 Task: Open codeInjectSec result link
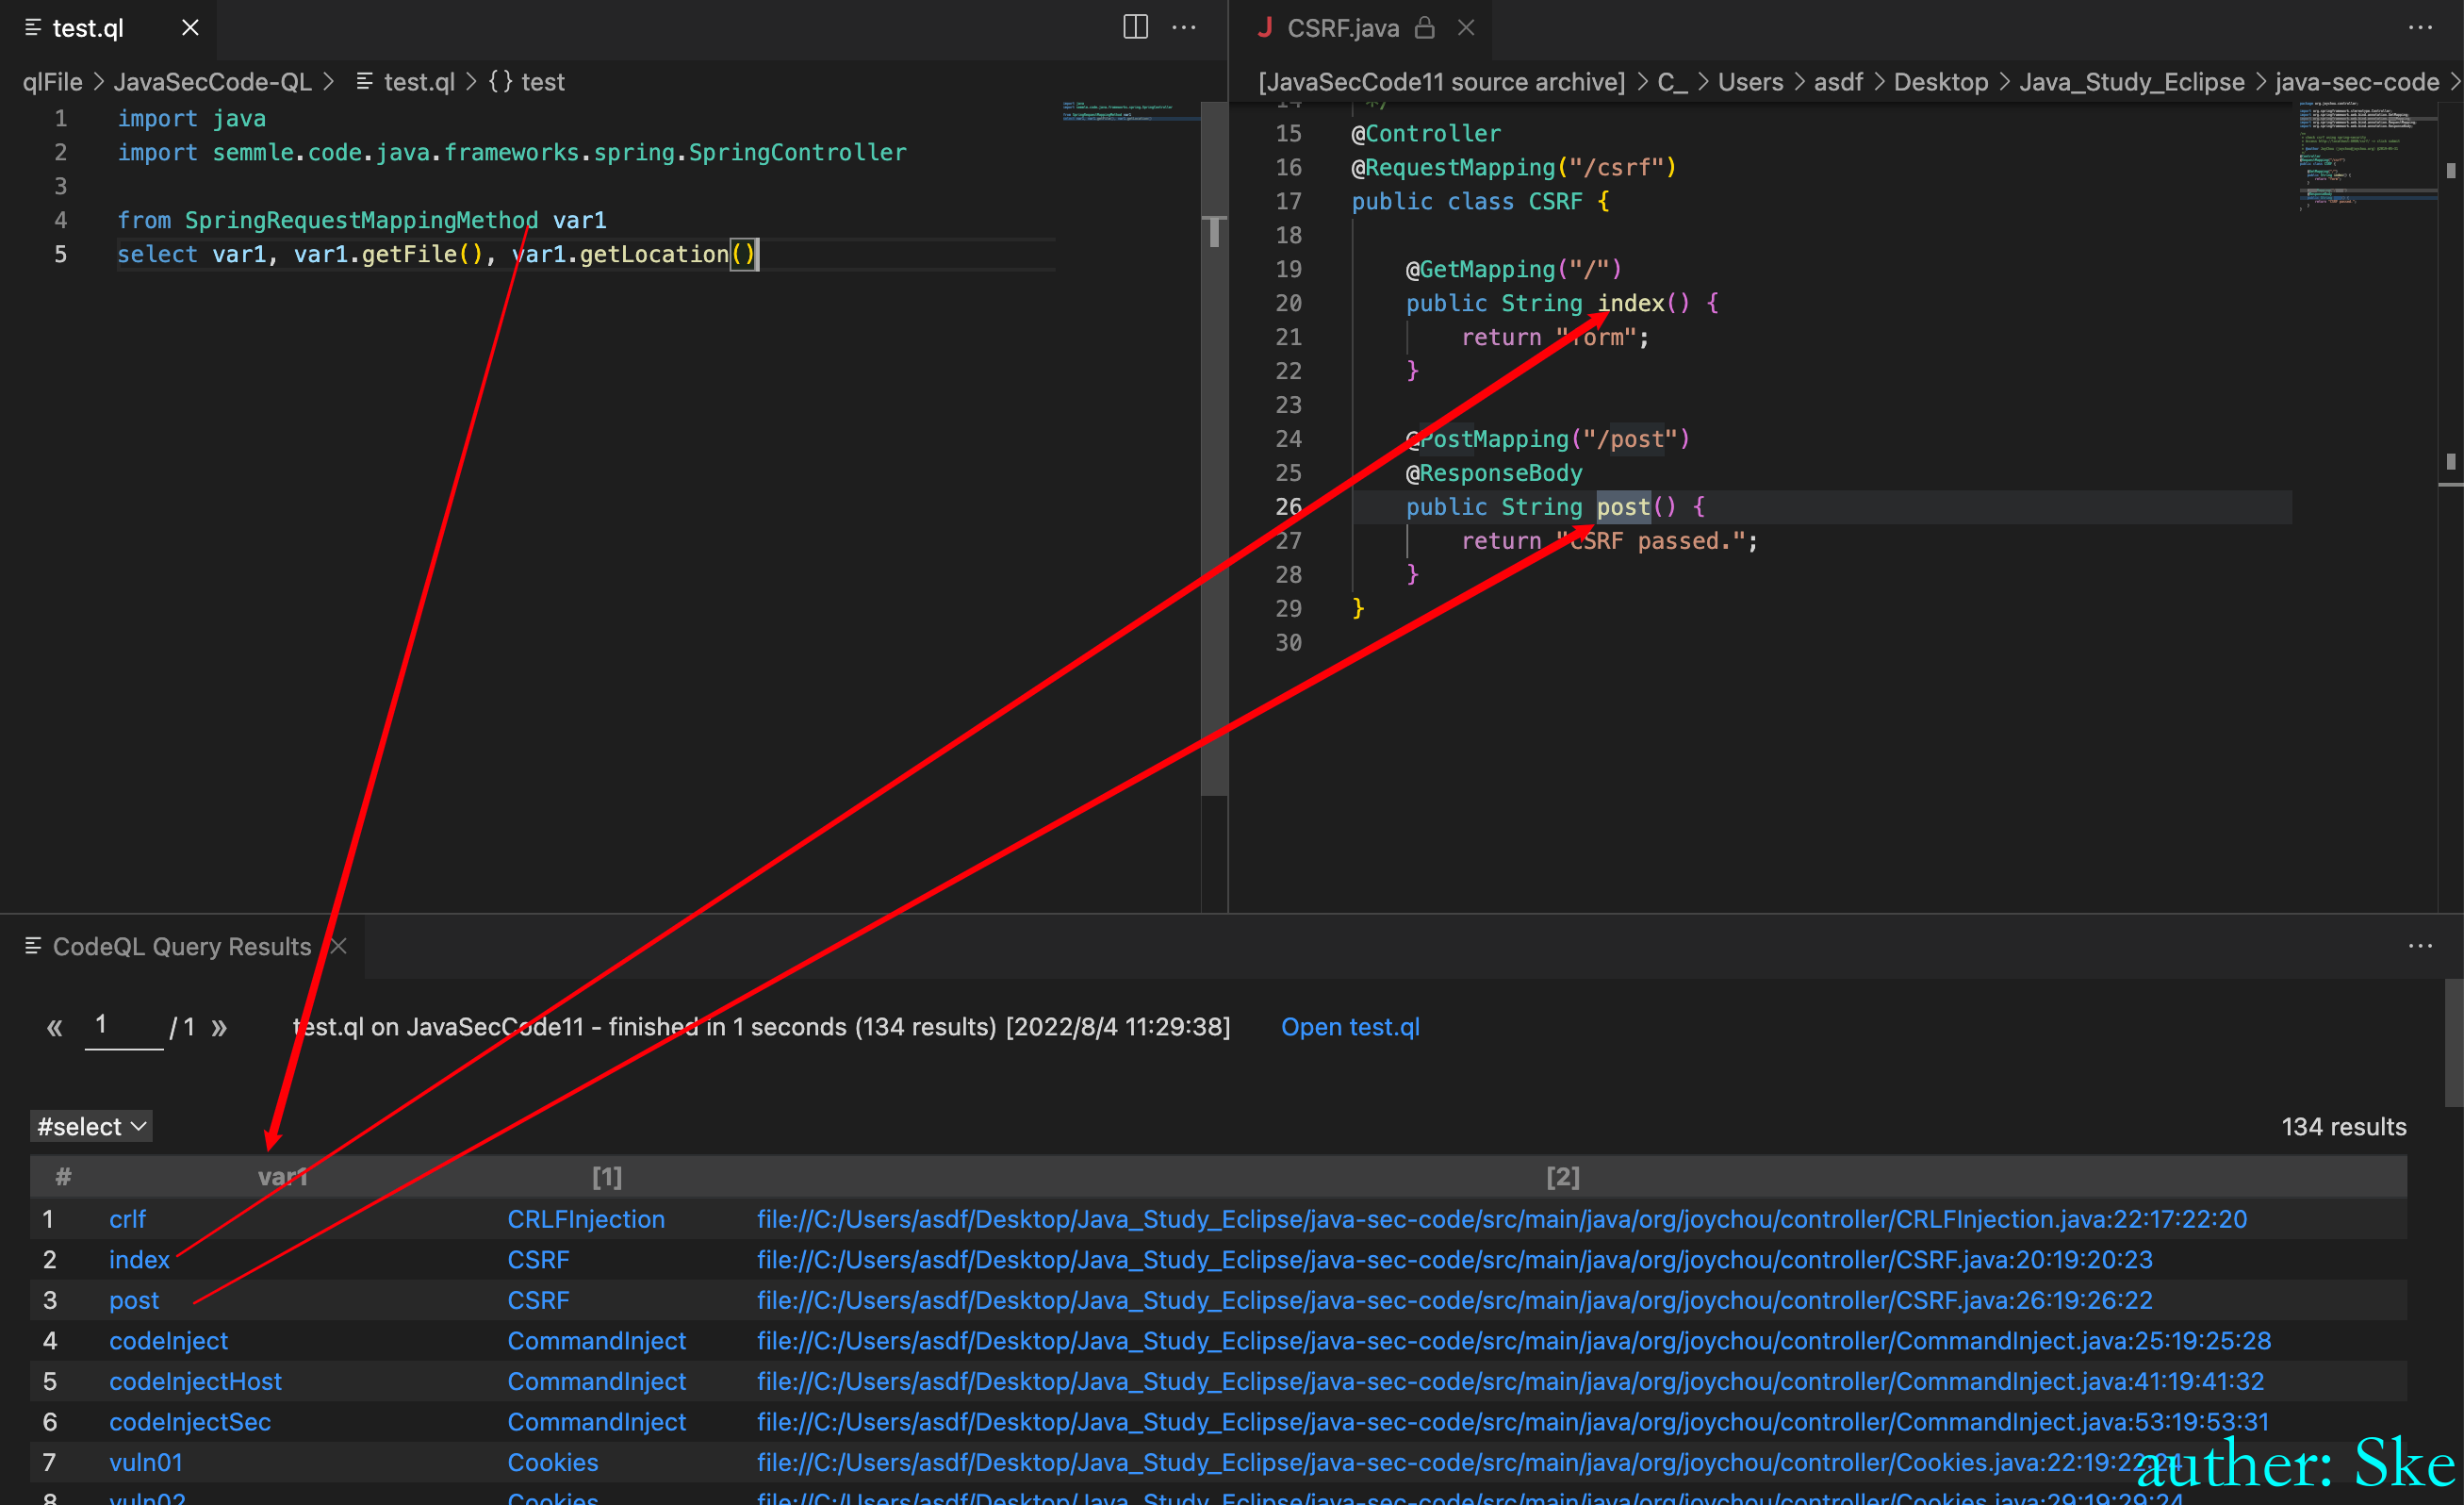tap(190, 1422)
